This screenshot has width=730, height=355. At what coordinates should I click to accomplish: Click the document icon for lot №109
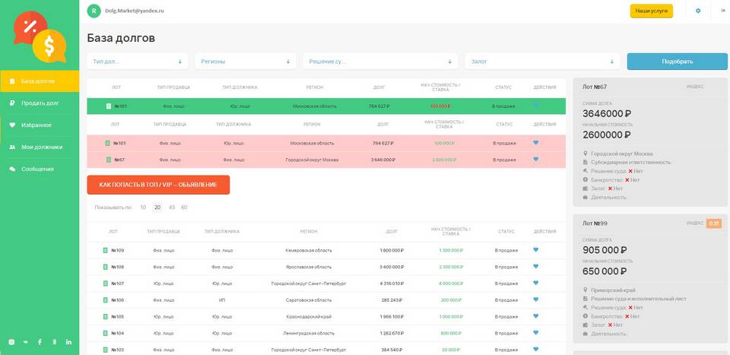(x=106, y=250)
